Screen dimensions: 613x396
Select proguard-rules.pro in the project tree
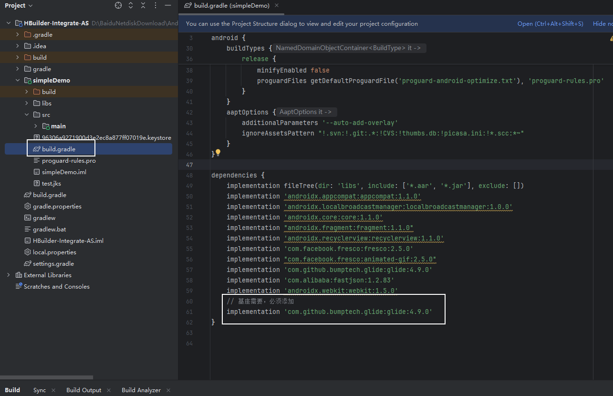tap(69, 161)
